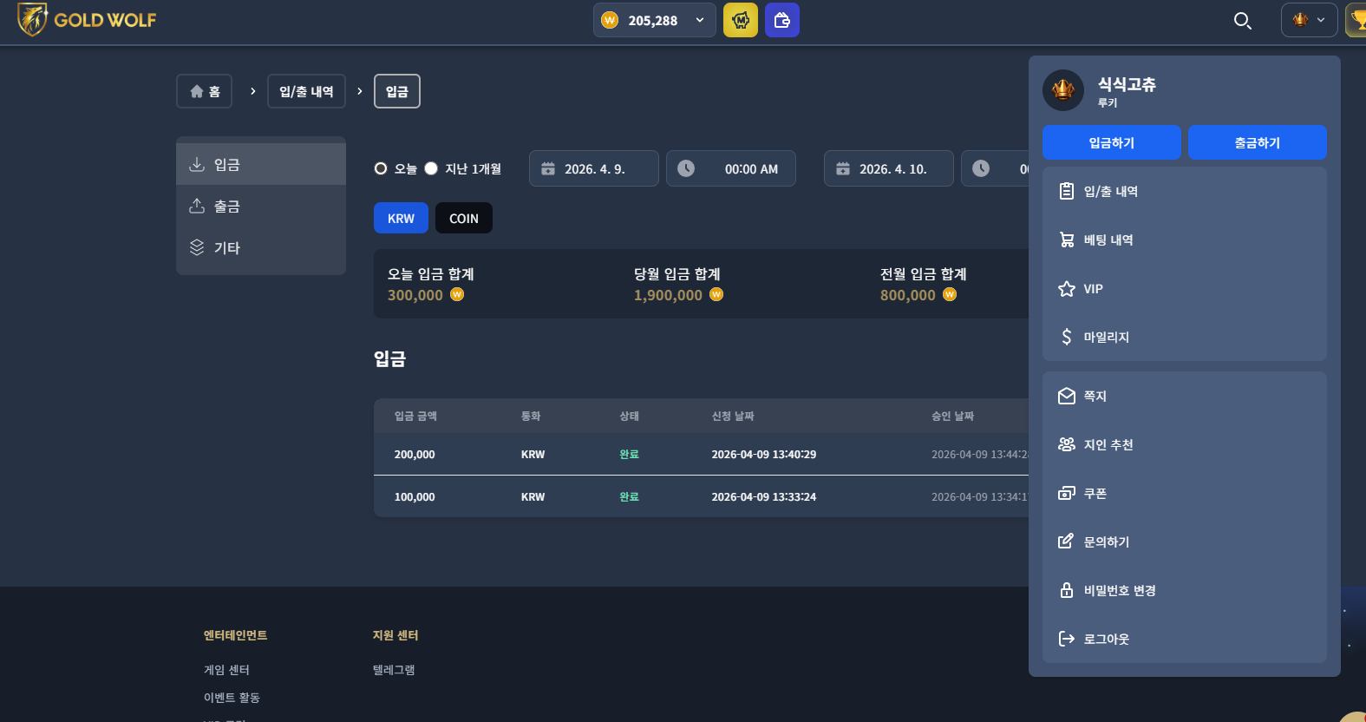The width and height of the screenshot is (1366, 722).
Task: Click the 로그아웃 logout icon
Action: pos(1067,639)
